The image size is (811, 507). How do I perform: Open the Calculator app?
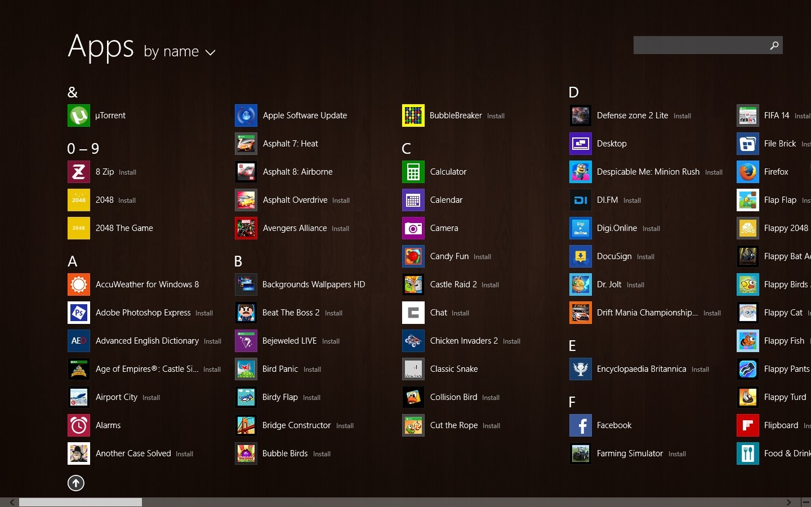coord(448,172)
